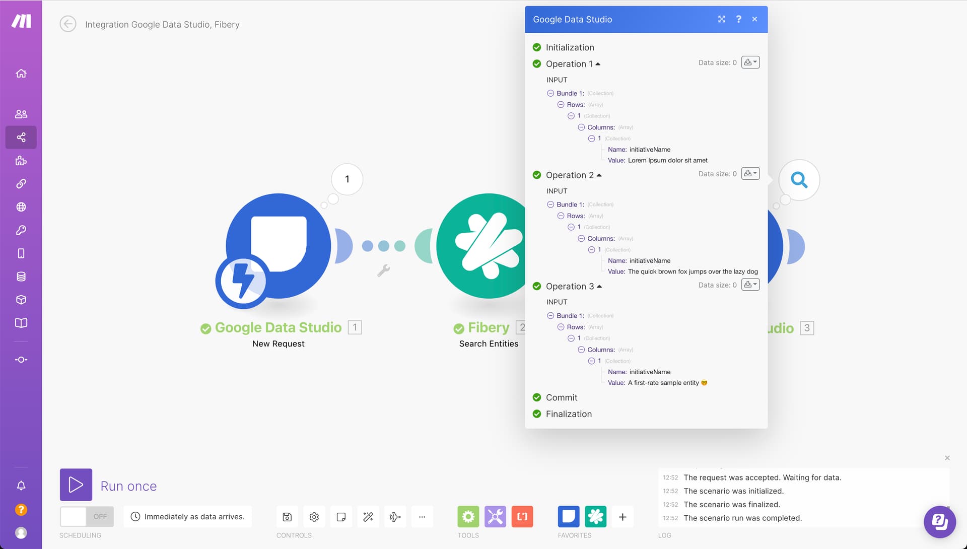
Task: Toggle the scheduling OFF switch
Action: [x=87, y=517]
